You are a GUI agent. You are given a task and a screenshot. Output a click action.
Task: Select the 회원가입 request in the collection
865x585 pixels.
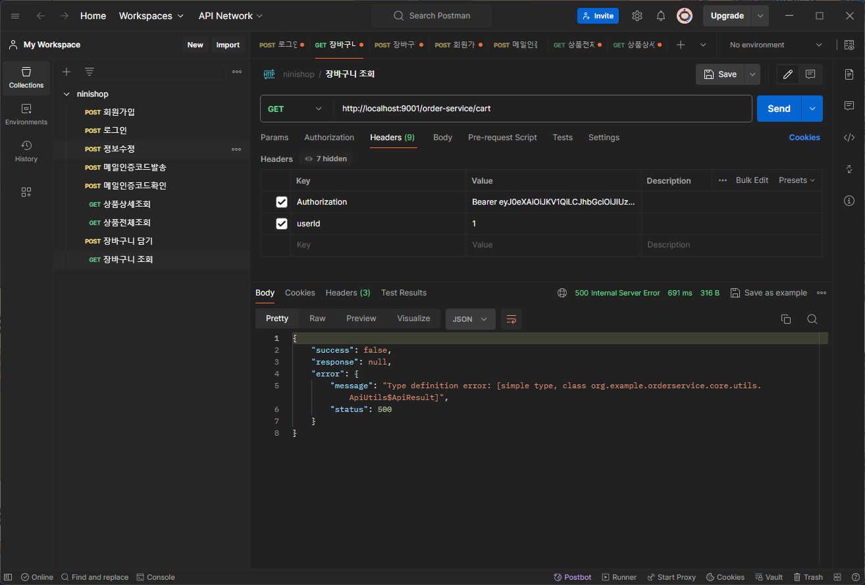coord(151,112)
